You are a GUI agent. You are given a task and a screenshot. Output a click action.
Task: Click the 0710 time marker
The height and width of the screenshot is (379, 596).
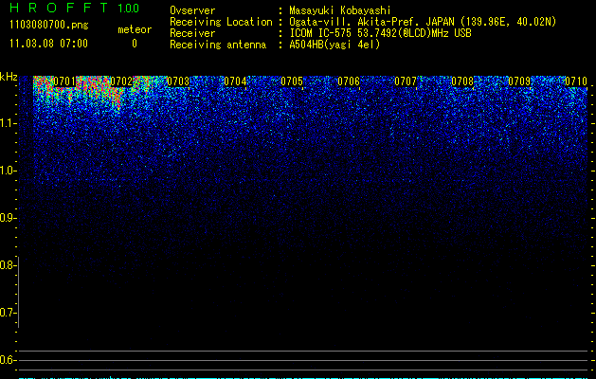tap(576, 81)
